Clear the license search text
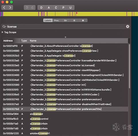Image resolution: width=138 pixels, height=136 pixels. (128, 27)
